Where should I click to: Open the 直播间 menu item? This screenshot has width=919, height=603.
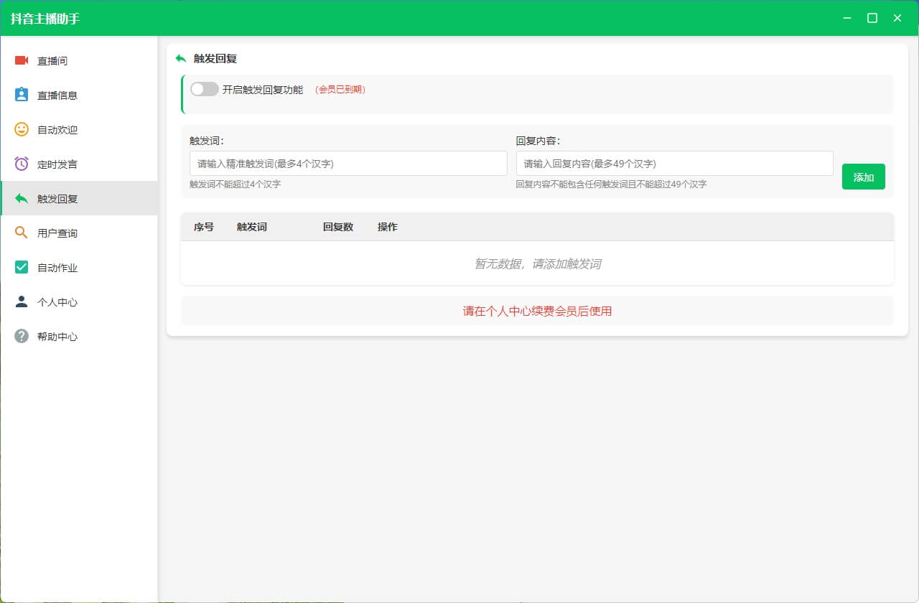click(x=79, y=60)
